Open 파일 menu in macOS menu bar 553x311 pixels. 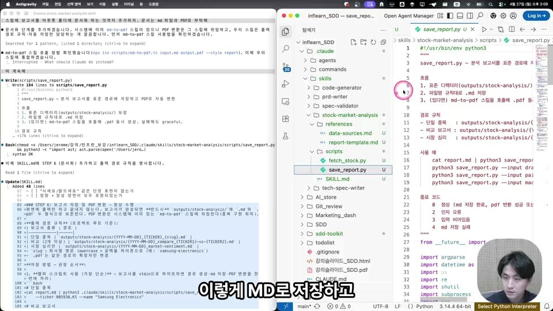[x=45, y=4]
